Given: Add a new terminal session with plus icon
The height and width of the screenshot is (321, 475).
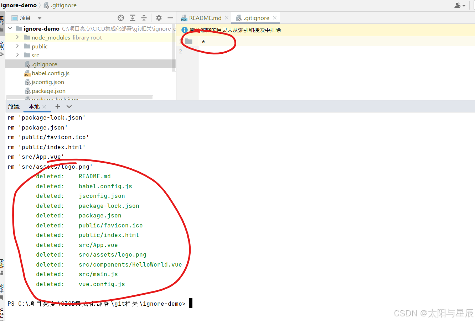Looking at the screenshot, I should coord(58,106).
